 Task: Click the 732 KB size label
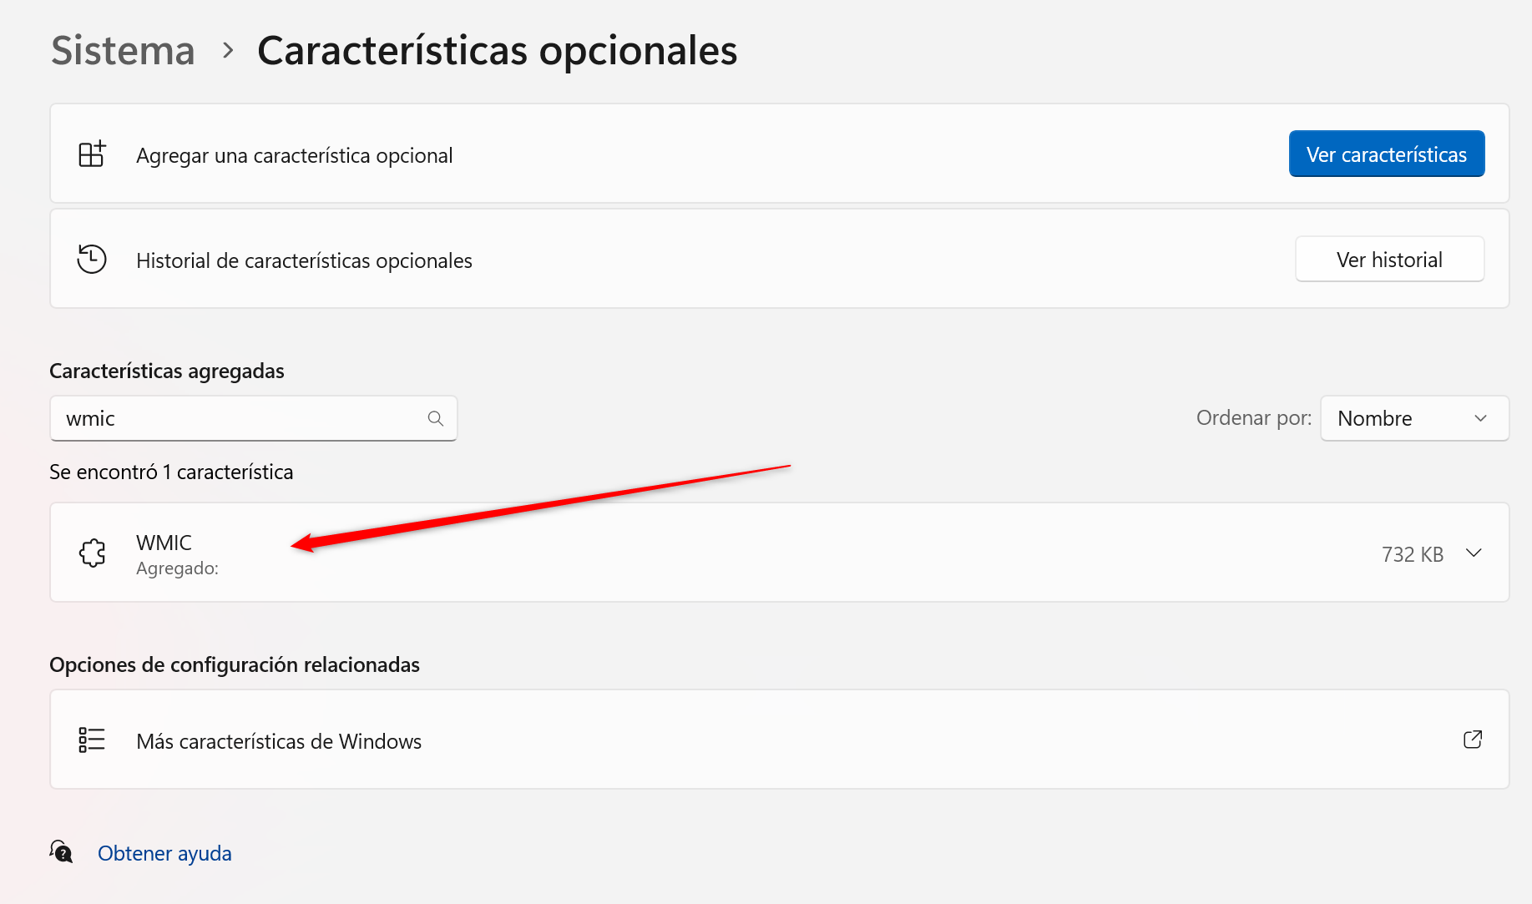click(x=1413, y=554)
